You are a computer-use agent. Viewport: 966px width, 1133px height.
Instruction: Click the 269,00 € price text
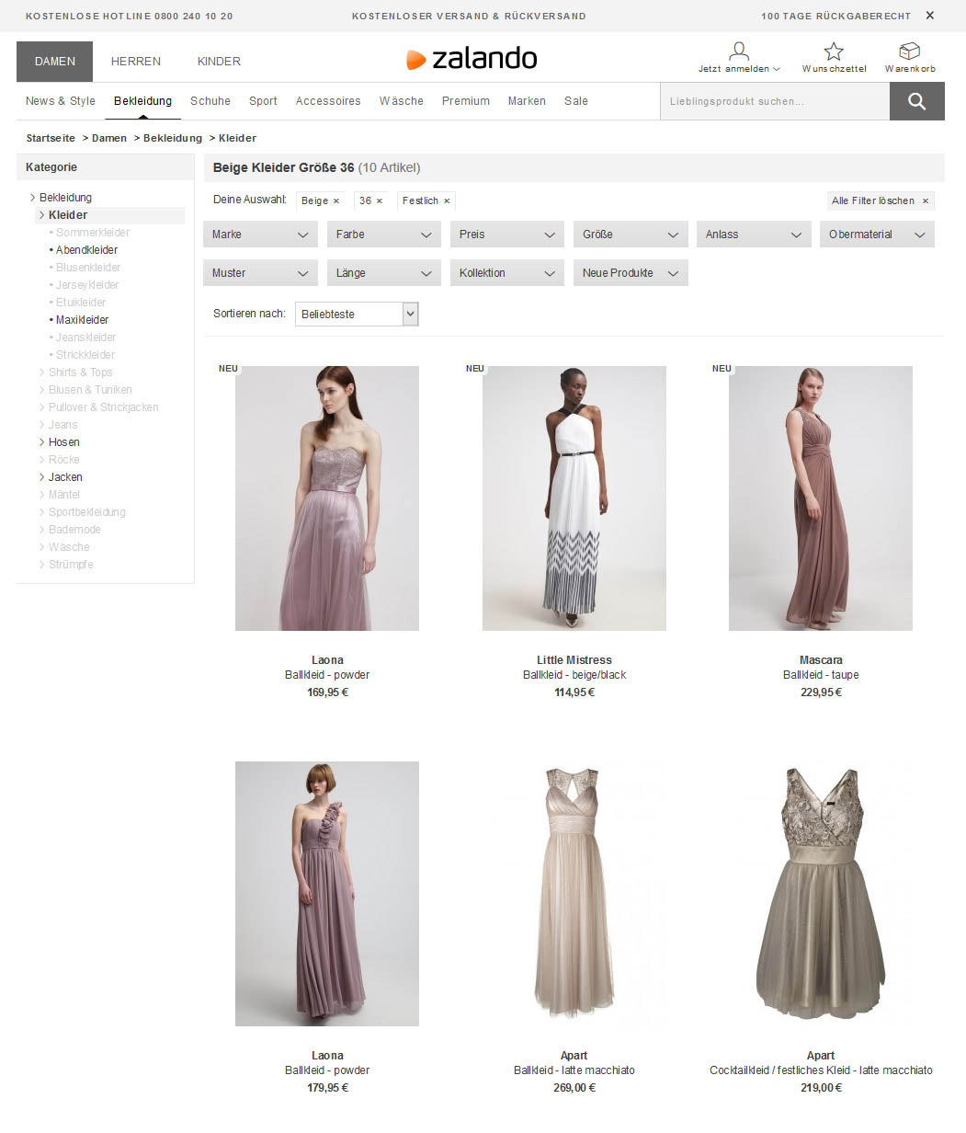coord(574,1088)
